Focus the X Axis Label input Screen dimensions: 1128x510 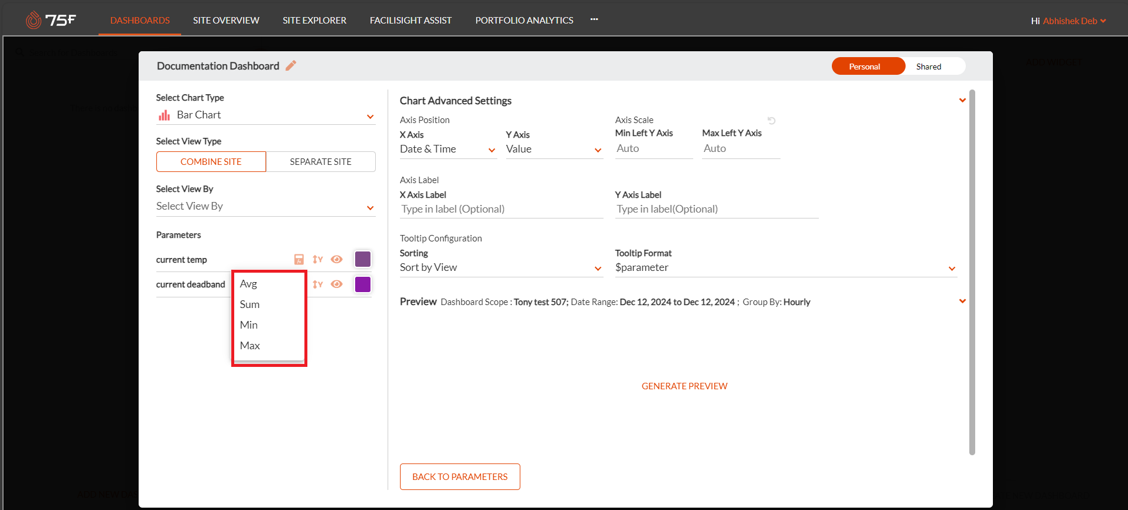[501, 209]
